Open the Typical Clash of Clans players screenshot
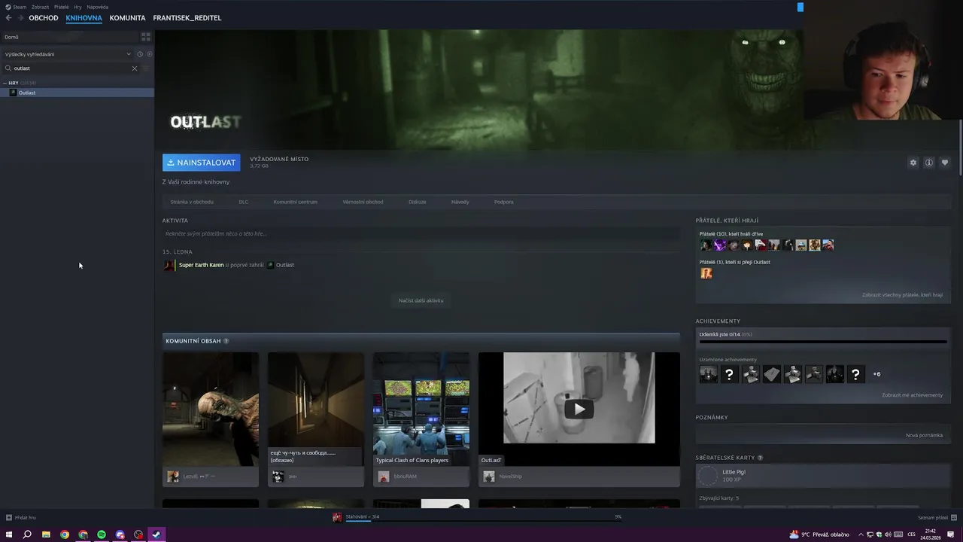Screen dimensions: 963x542 (x=421, y=410)
